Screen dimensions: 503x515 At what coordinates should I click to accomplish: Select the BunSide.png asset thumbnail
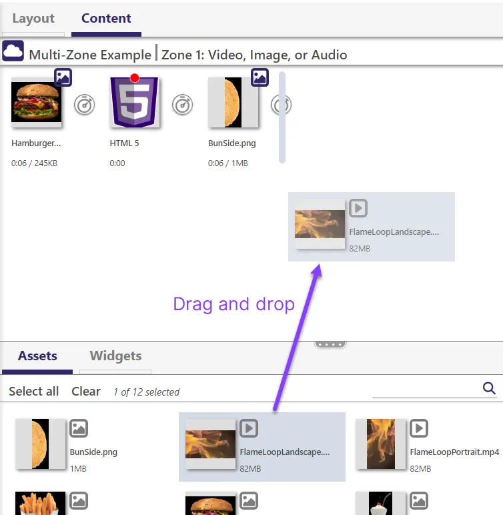click(41, 444)
